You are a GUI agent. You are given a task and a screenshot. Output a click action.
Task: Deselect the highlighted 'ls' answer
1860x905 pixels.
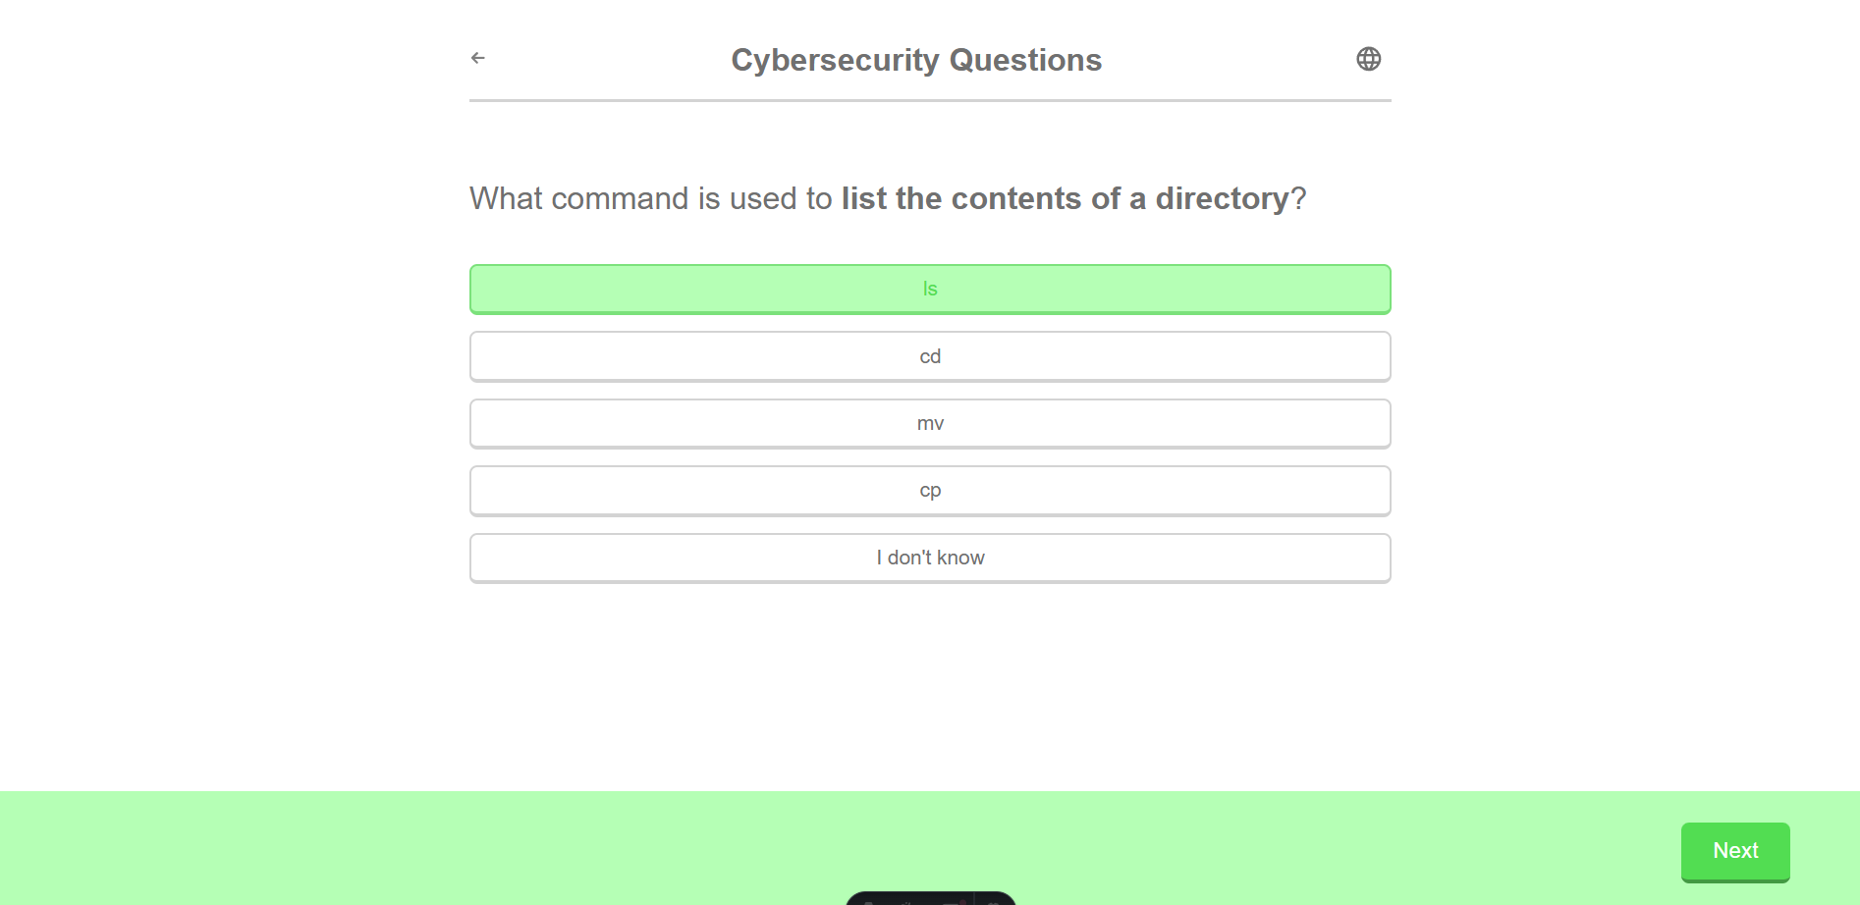930,290
